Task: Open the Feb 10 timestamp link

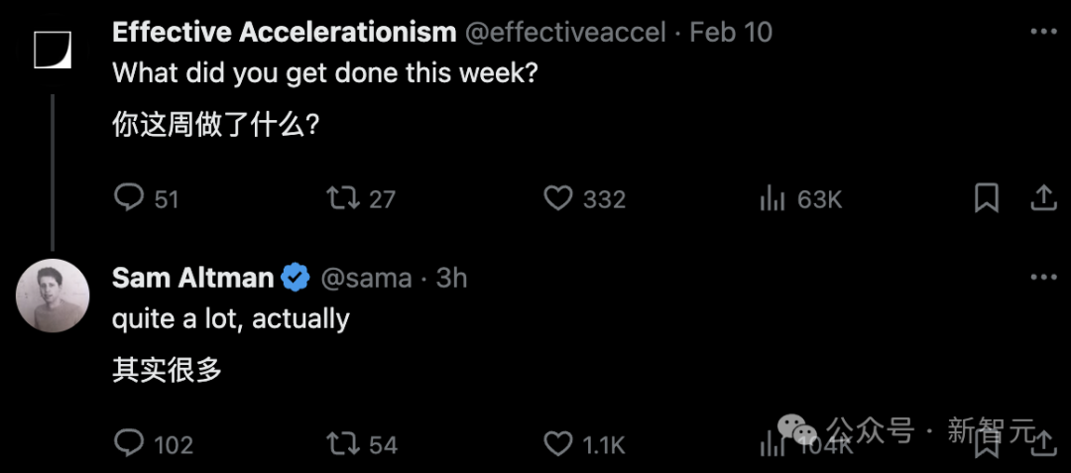Action: pyautogui.click(x=731, y=32)
